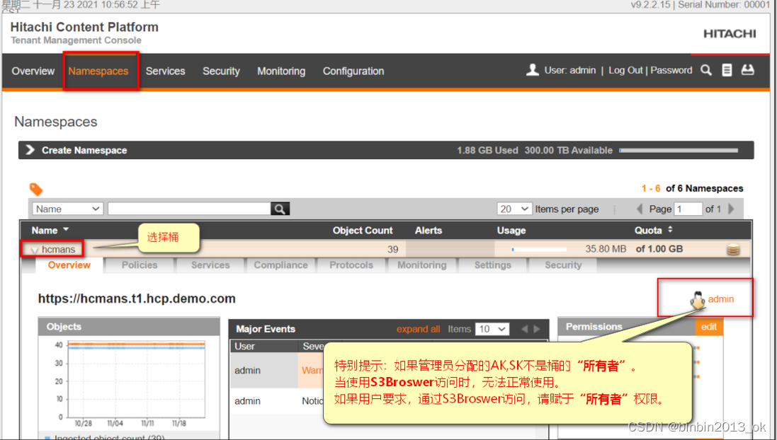Switch to namespace Monitoring tab
Screen dimensions: 777x440
click(421, 265)
